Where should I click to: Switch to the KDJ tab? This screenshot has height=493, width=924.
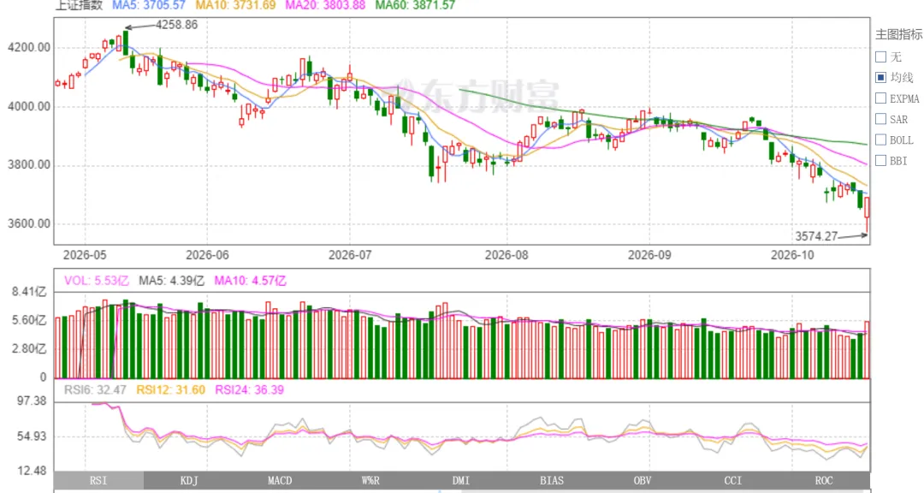click(x=189, y=481)
